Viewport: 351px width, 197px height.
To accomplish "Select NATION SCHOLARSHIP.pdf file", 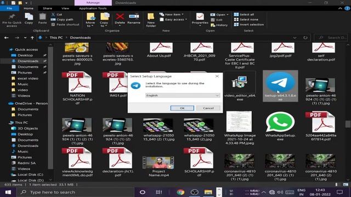I will 77,88.
